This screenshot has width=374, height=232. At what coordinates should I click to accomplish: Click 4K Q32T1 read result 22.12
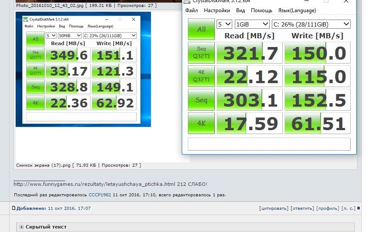pyautogui.click(x=250, y=76)
